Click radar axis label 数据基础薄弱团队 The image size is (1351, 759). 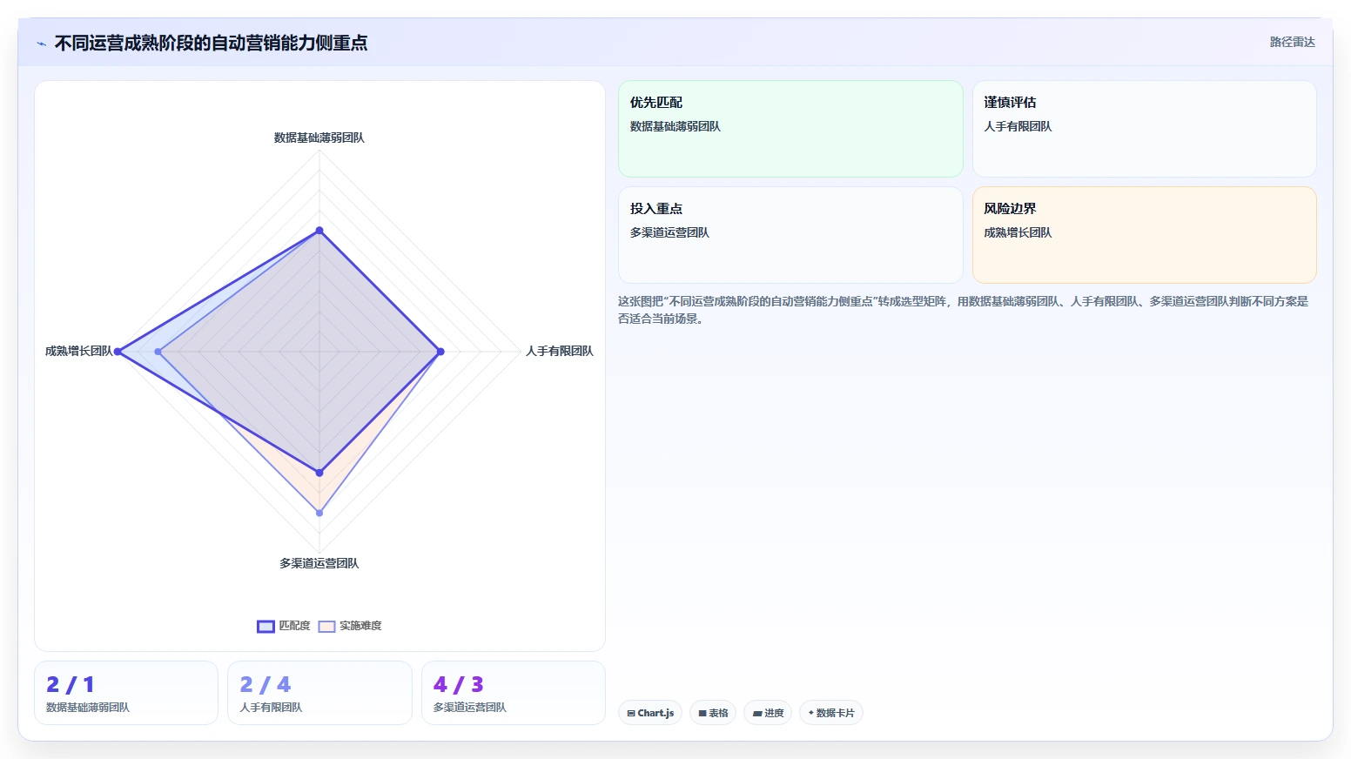click(x=319, y=138)
